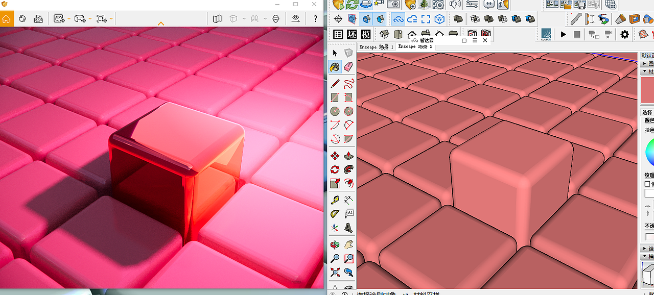Select the Freehand drawing tool
This screenshot has width=654, height=295.
click(x=349, y=84)
